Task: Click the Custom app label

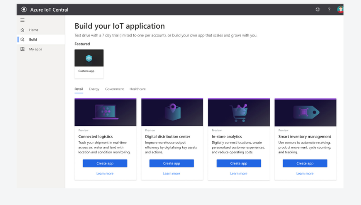Action: [x=86, y=71]
